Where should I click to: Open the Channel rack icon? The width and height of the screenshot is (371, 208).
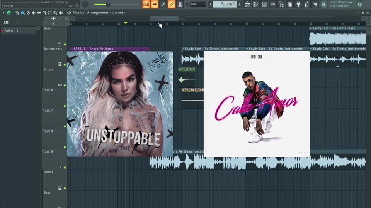click(x=264, y=4)
